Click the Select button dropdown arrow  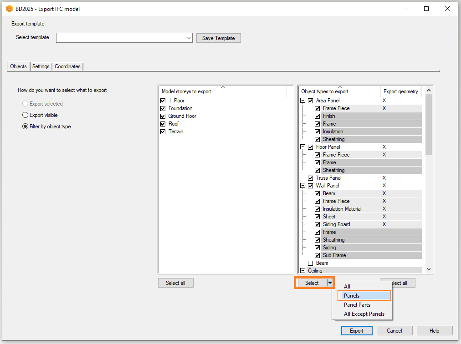(330, 283)
